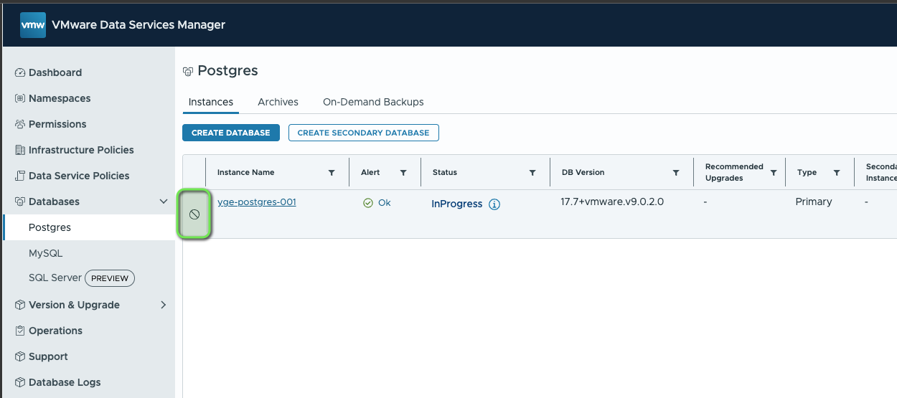Image resolution: width=897 pixels, height=398 pixels.
Task: Click the PREVIEW badge beside SQL Server
Action: (x=110, y=278)
